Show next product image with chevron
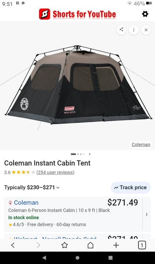The image size is (155, 264). [90, 154]
